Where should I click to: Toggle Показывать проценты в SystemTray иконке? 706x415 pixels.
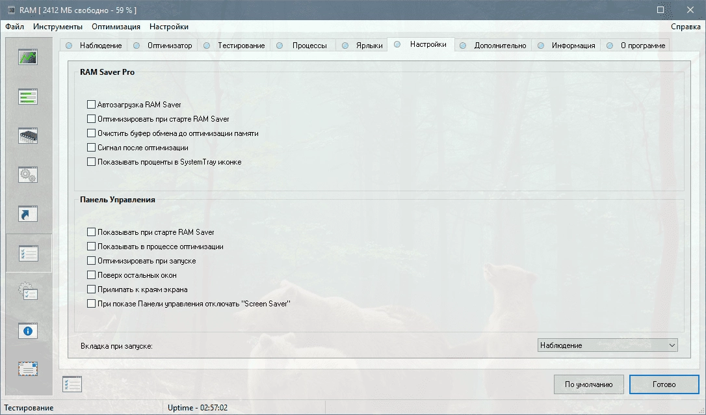click(91, 162)
